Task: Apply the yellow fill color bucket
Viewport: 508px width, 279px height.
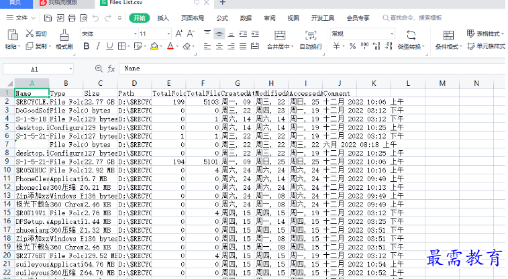Action: click(x=154, y=46)
